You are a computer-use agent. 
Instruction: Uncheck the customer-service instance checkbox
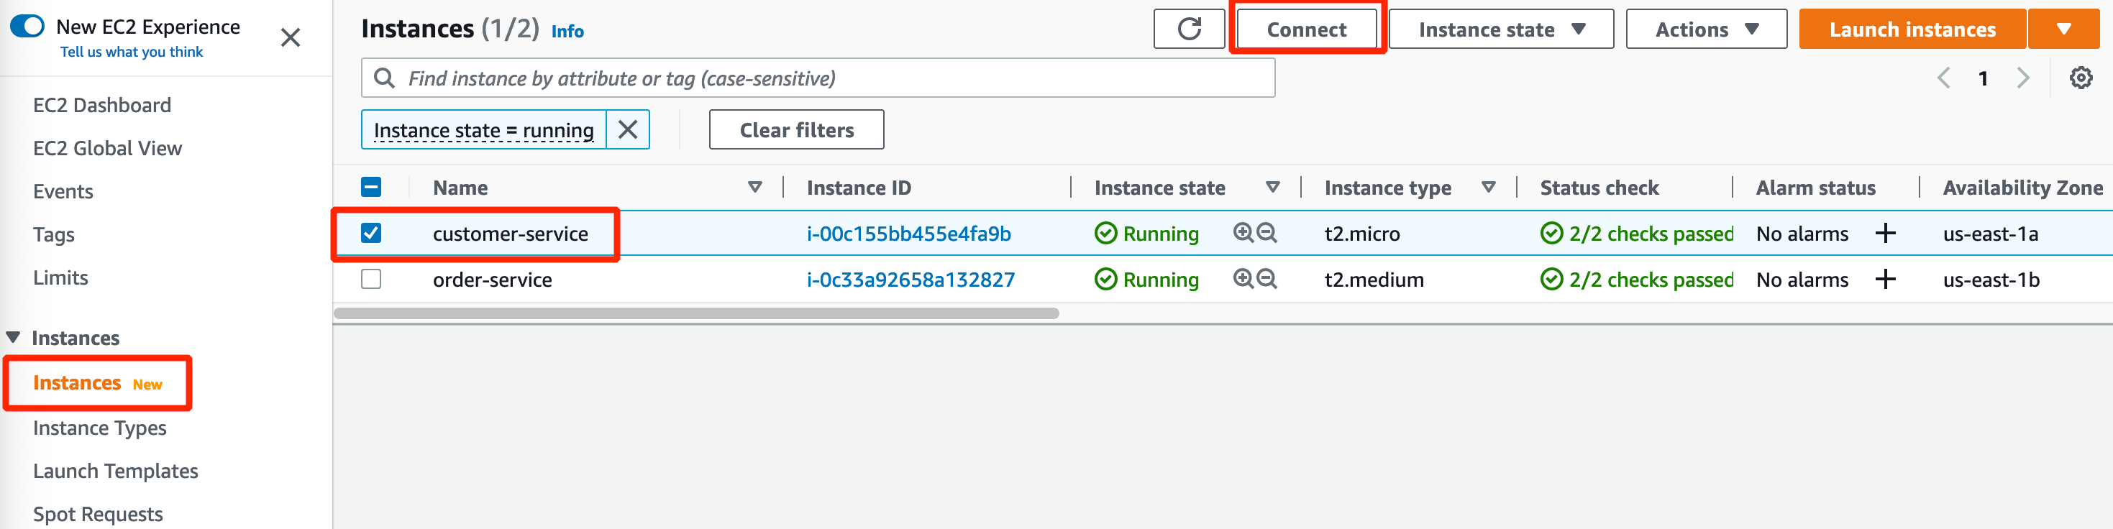pyautogui.click(x=371, y=233)
